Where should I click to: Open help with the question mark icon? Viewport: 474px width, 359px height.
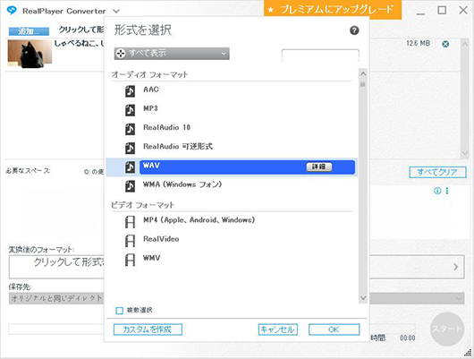tap(354, 30)
